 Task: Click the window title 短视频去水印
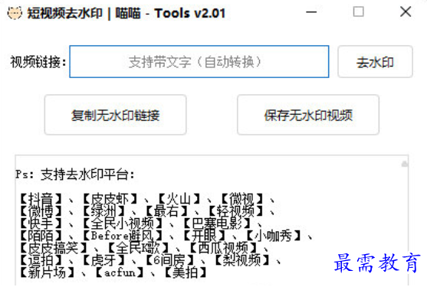point(64,13)
